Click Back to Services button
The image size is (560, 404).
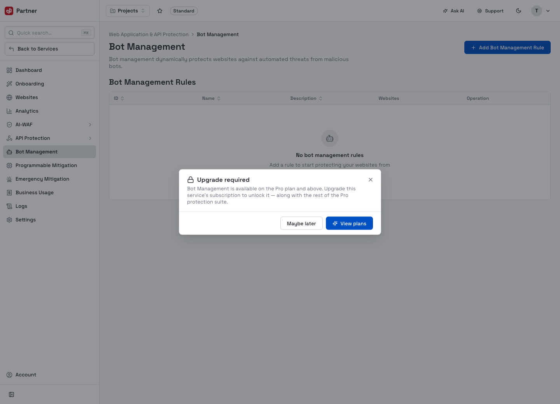pos(49,49)
